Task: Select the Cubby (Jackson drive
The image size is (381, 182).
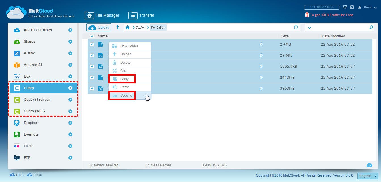Action: pos(43,100)
